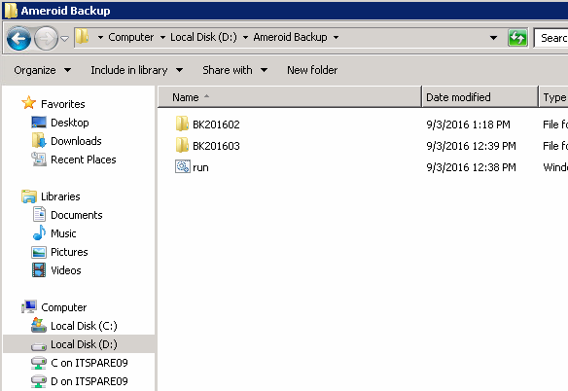Sort by the Type column header
568x391 pixels.
tap(553, 97)
